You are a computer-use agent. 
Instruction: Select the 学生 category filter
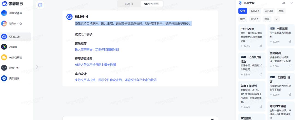coord(243,19)
